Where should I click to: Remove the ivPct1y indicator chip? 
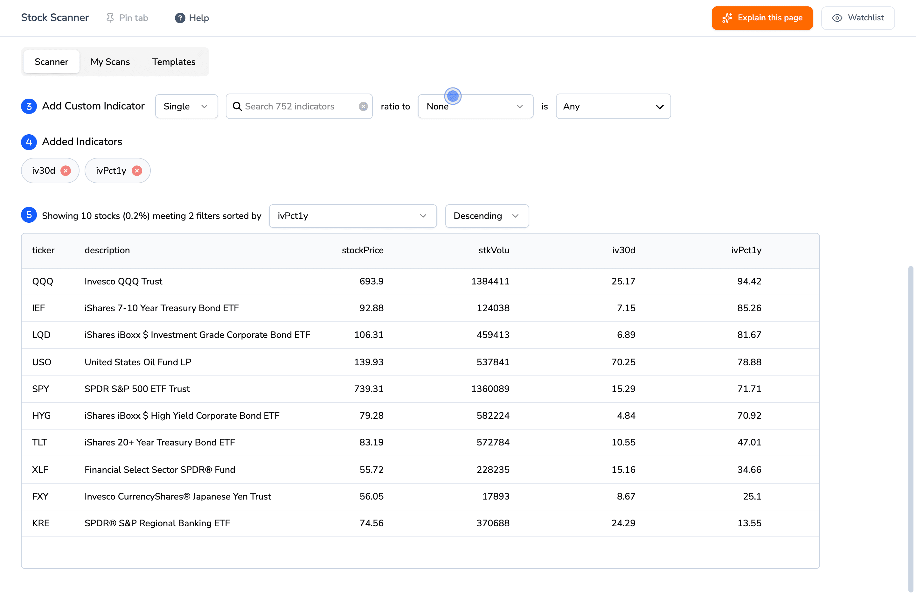pyautogui.click(x=137, y=171)
